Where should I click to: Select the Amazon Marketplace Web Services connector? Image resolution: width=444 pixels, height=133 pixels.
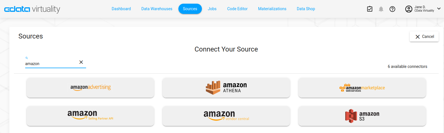[362, 88]
